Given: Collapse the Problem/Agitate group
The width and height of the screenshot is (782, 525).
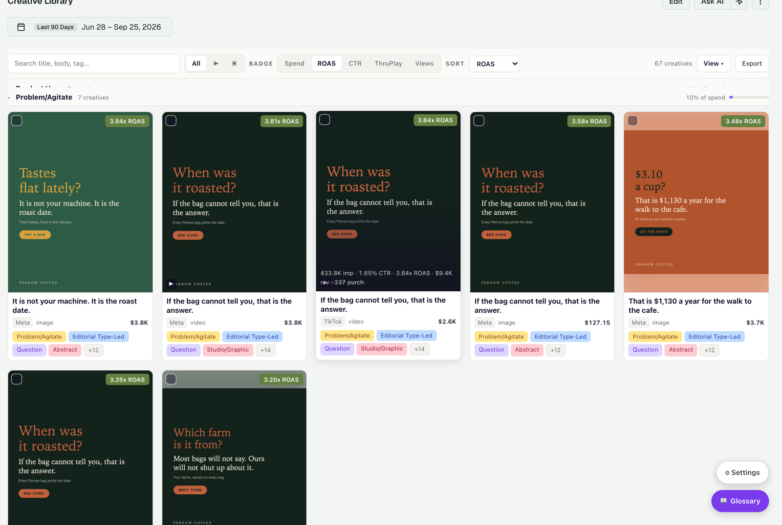Looking at the screenshot, I should click(x=9, y=98).
